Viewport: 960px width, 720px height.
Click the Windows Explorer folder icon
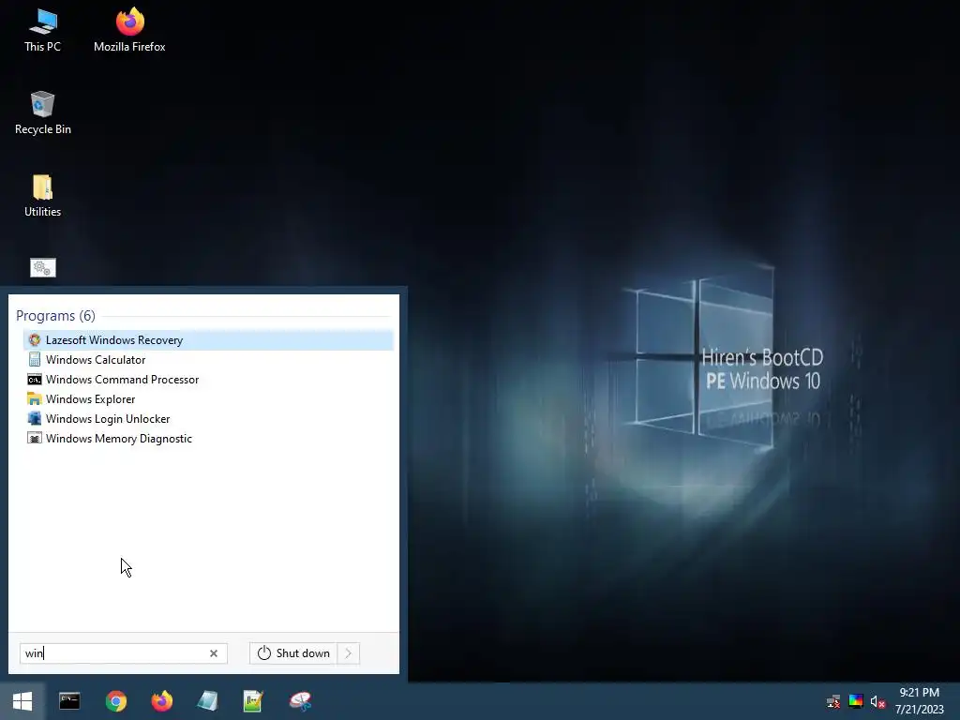[x=35, y=399]
